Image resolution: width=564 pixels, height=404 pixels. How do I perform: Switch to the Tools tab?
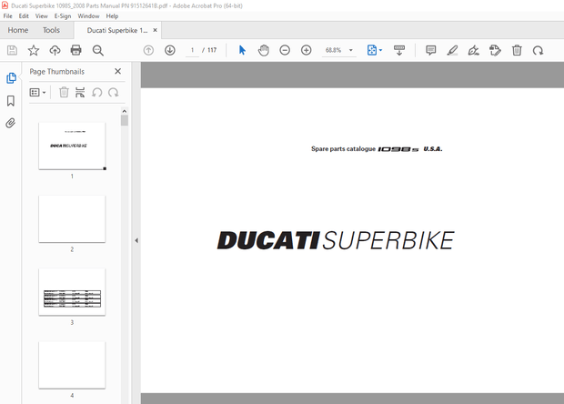(x=51, y=30)
